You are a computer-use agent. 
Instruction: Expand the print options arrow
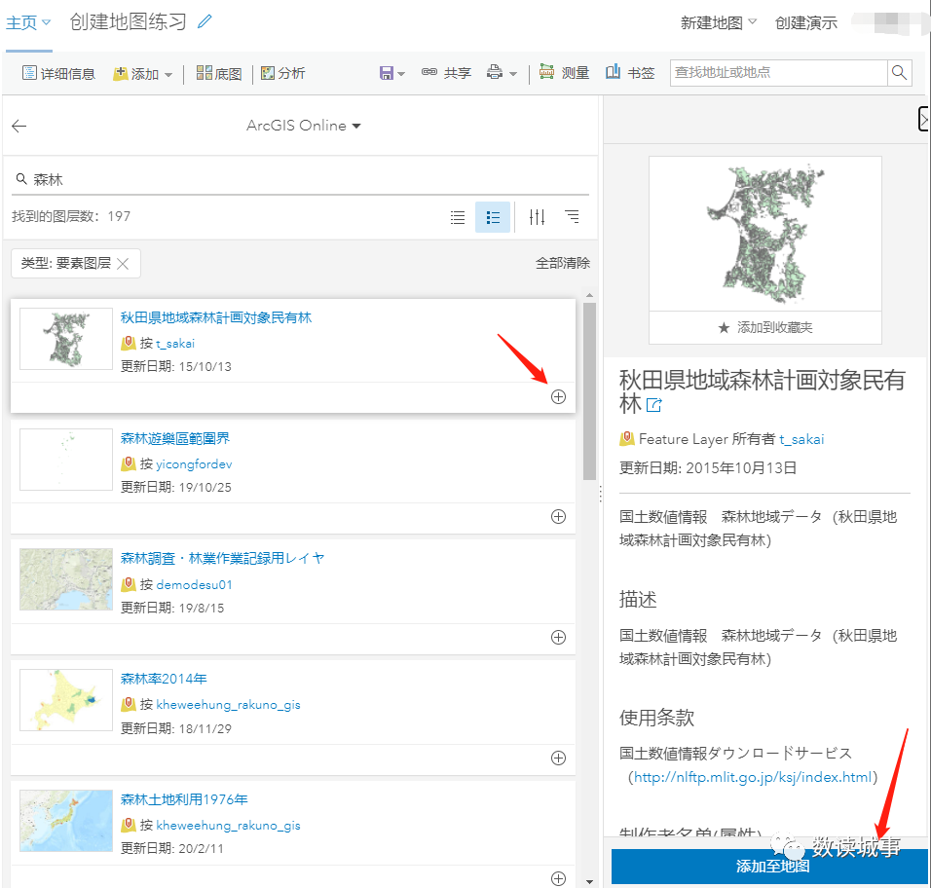(x=513, y=74)
